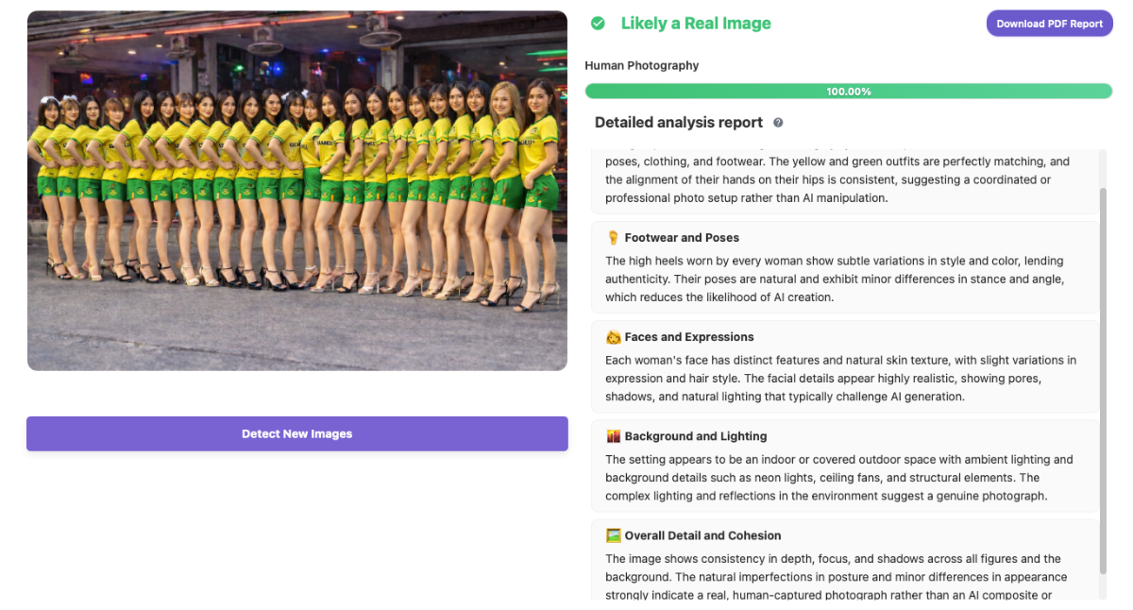Select the Background and Lighting section title
This screenshot has height=610, width=1133.
696,436
